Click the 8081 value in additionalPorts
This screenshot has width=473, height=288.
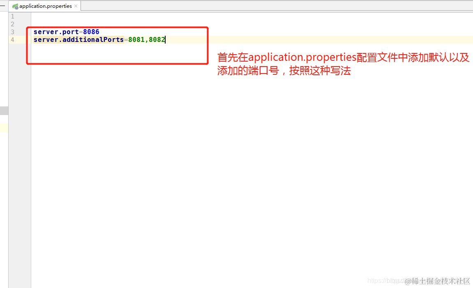click(x=136, y=40)
